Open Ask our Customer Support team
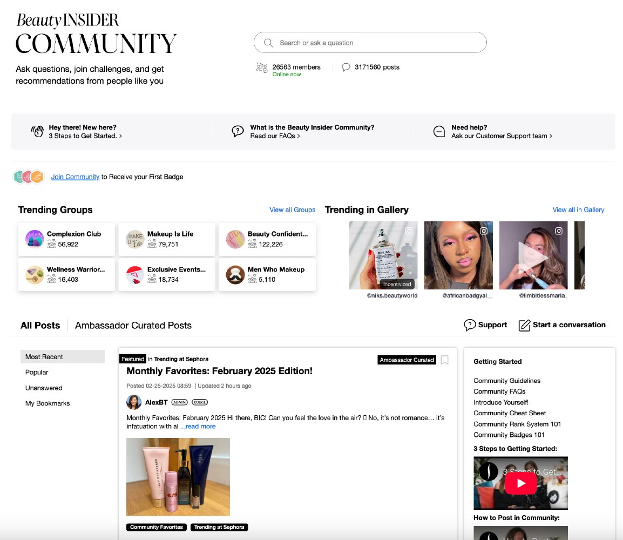 [x=502, y=136]
